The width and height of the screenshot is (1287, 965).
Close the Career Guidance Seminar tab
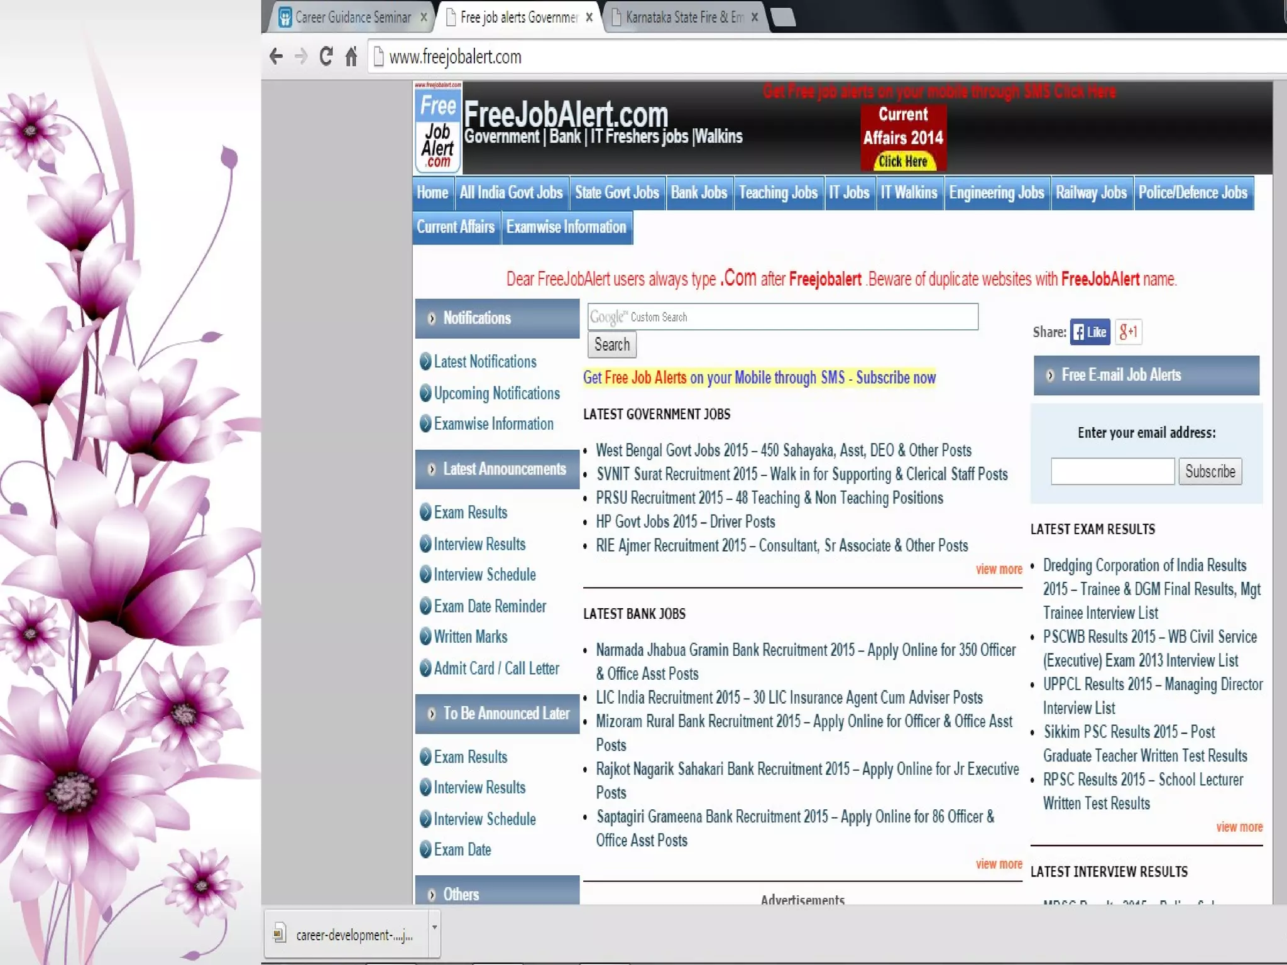(x=424, y=17)
